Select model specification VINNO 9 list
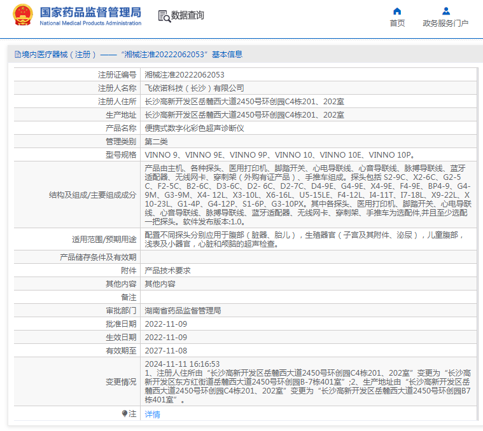The width and height of the screenshot is (483, 431). pyautogui.click(x=280, y=155)
